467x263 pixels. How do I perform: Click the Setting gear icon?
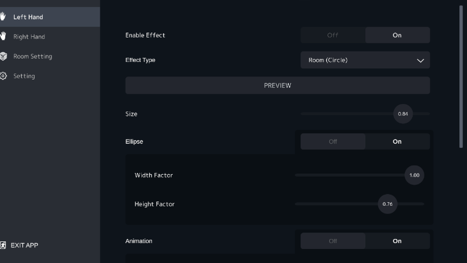coord(3,76)
